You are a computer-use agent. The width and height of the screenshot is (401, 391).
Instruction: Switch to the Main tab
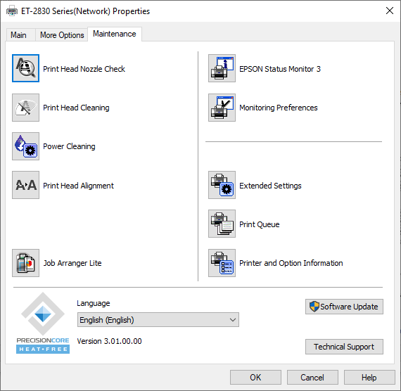(19, 35)
